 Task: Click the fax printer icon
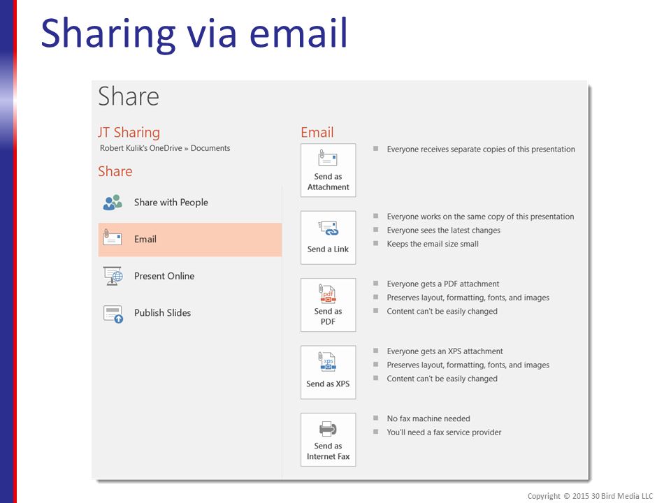tap(329, 428)
